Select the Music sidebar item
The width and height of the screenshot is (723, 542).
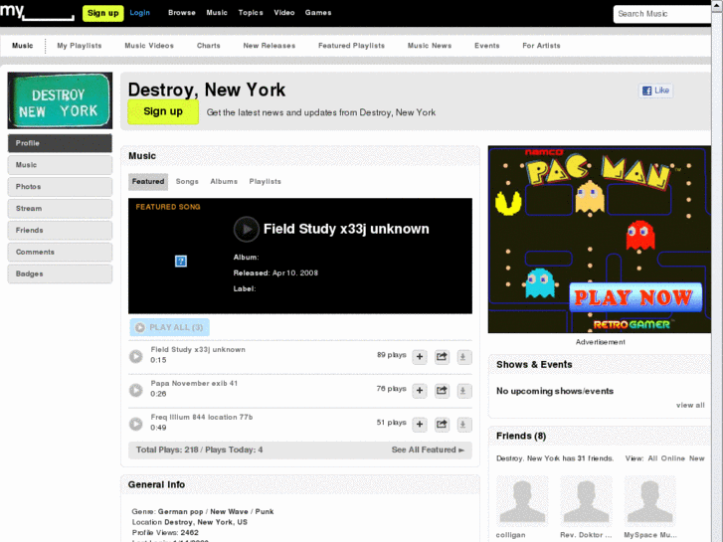[x=60, y=165]
